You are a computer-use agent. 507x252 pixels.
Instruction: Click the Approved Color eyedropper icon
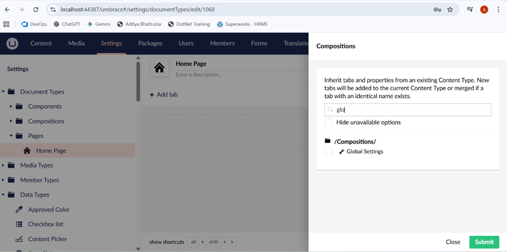(x=19, y=209)
